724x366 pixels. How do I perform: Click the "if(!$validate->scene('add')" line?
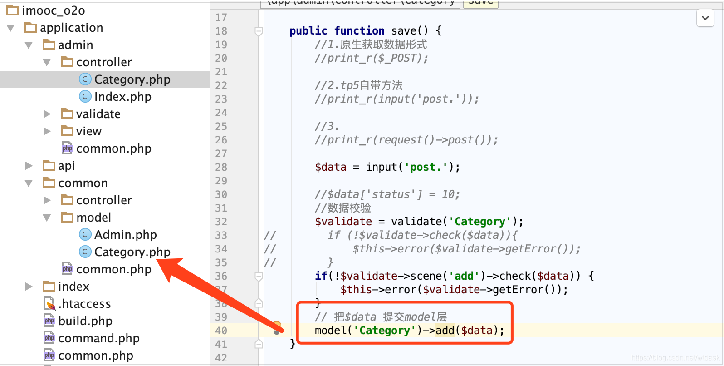(x=455, y=276)
